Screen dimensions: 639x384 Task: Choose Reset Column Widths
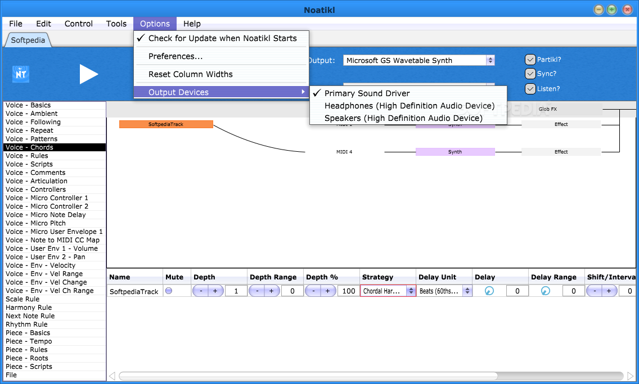221,74
